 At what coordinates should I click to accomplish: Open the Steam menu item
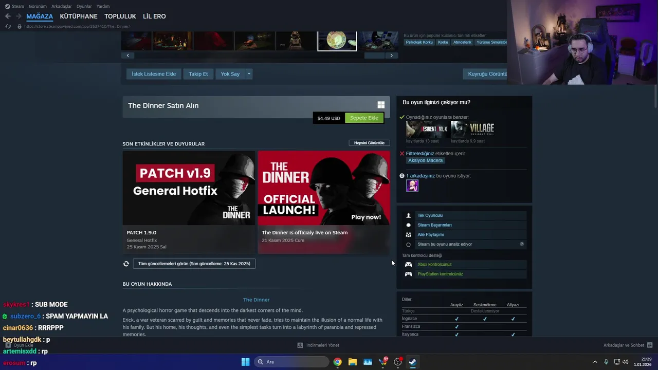click(x=18, y=6)
